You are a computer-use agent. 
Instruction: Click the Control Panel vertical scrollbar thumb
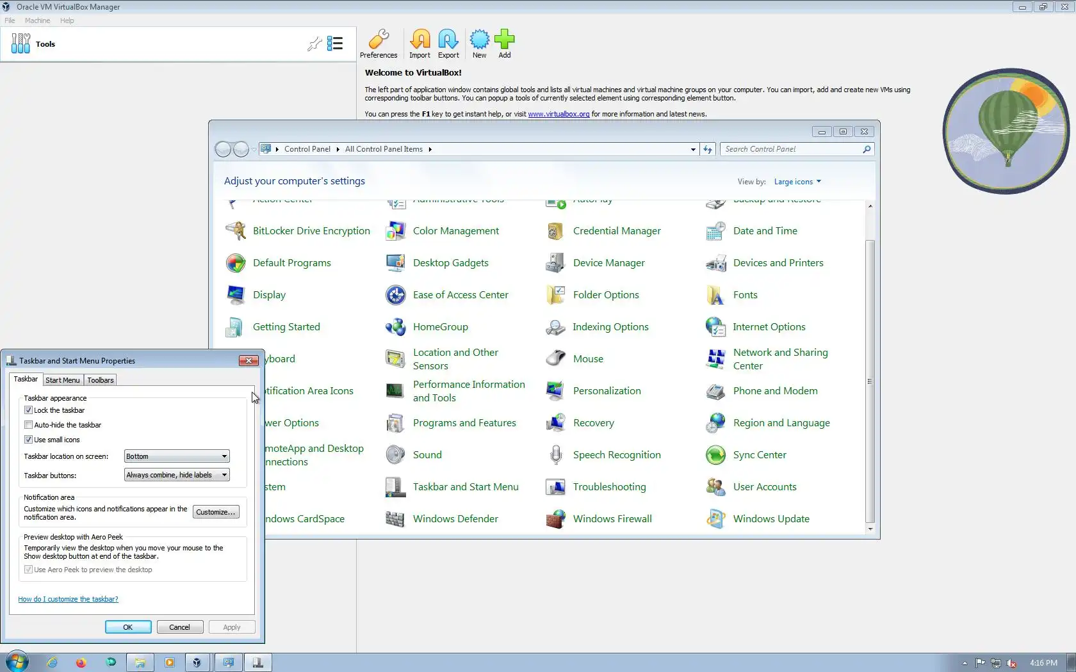(x=870, y=381)
